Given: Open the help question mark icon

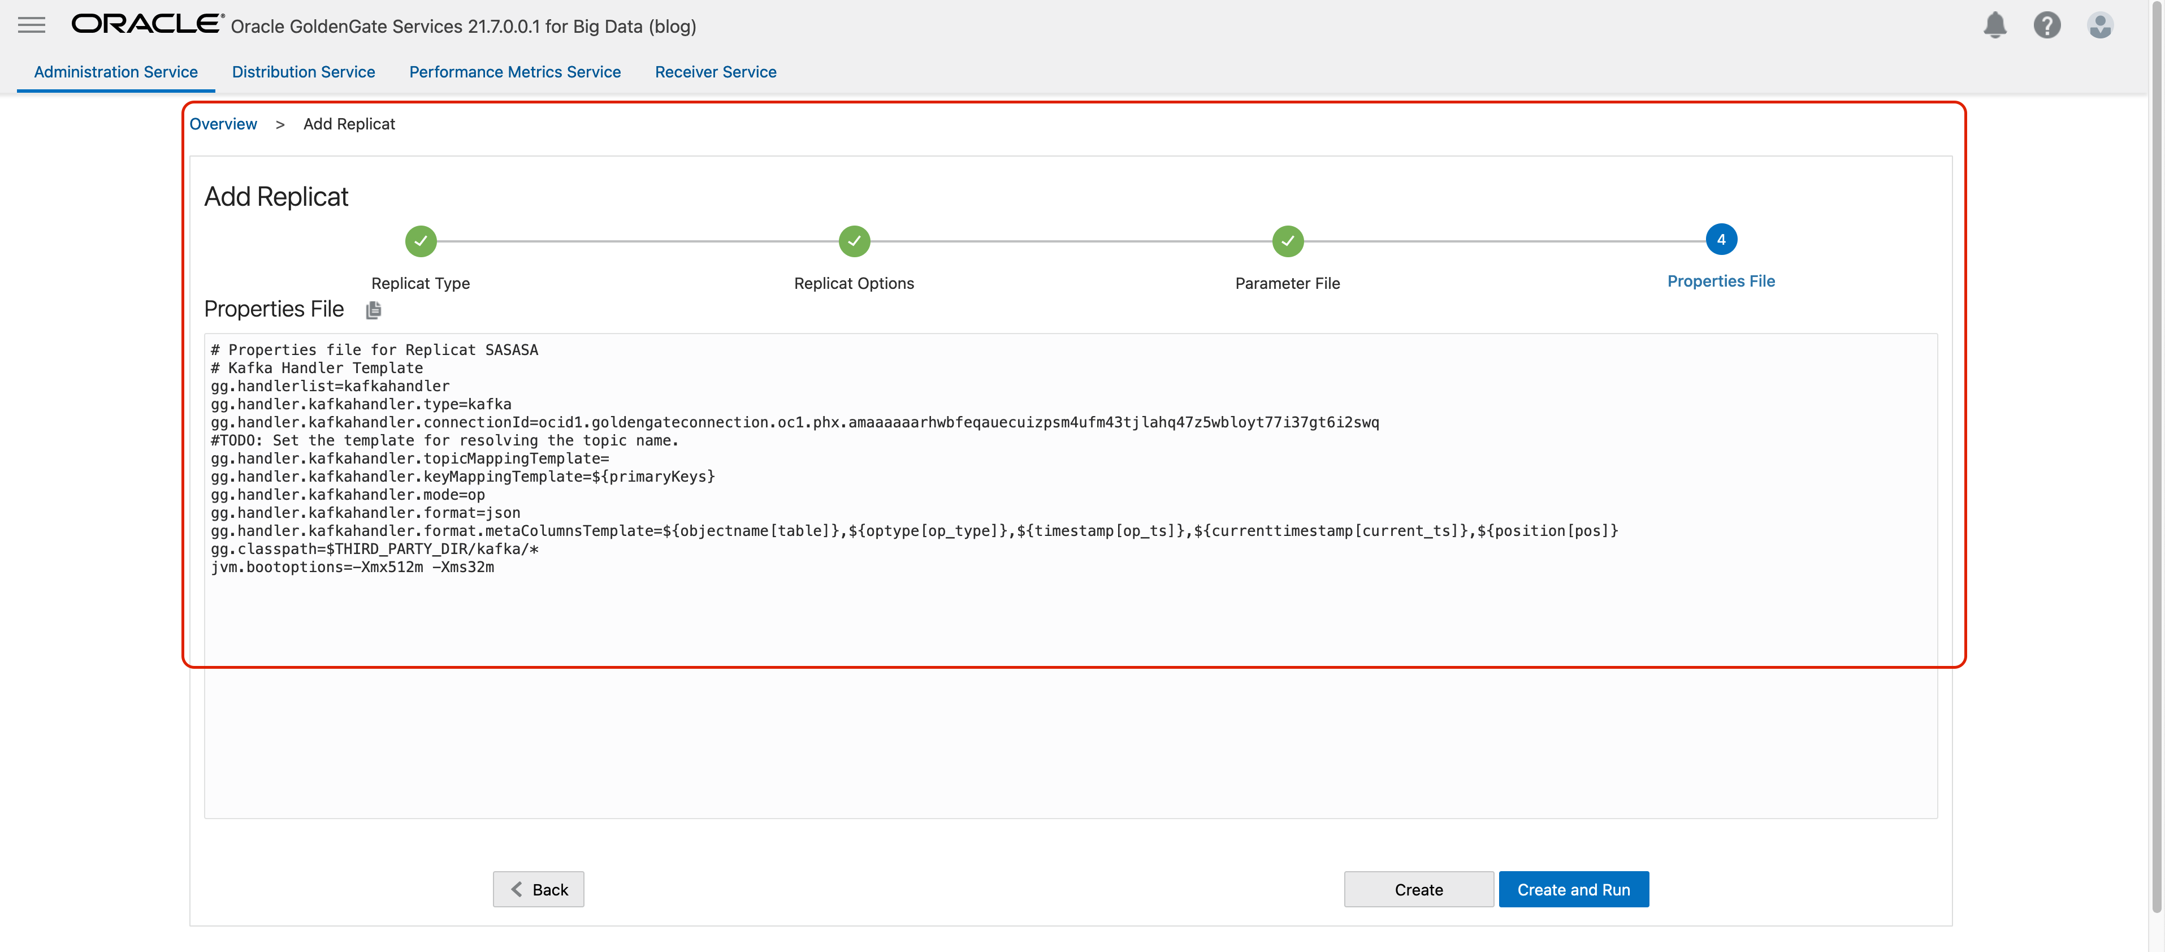Looking at the screenshot, I should pos(2046,25).
